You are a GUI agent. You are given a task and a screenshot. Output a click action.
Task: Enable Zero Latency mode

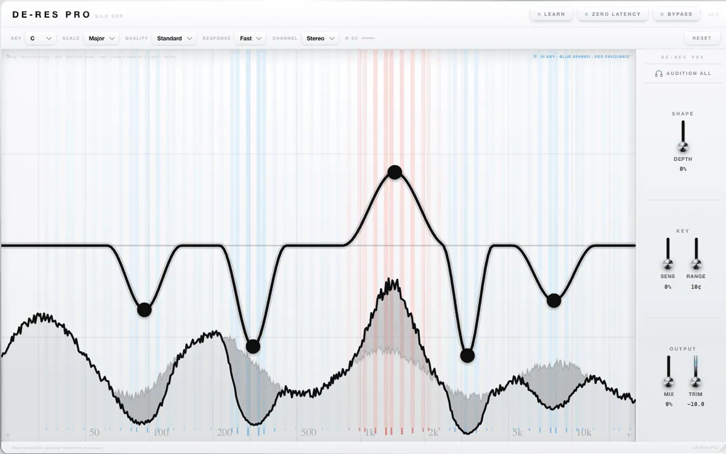click(x=613, y=14)
